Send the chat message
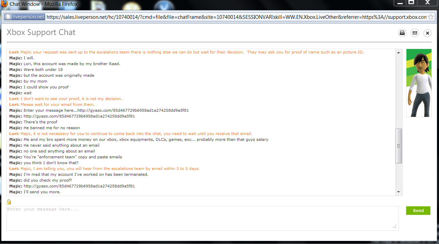439x244 pixels. coord(418,210)
